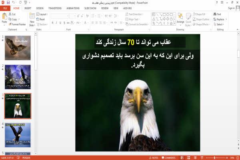The width and height of the screenshot is (240, 160).
Task: Select the rectangle shape in shapes gallery
Action: click(164, 14)
